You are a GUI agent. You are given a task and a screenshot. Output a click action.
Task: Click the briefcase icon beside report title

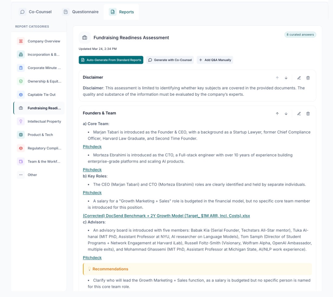(x=85, y=38)
